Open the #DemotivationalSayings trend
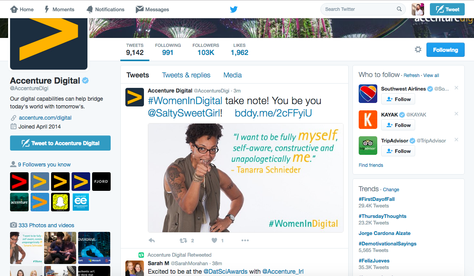474x276 pixels. [x=387, y=243]
